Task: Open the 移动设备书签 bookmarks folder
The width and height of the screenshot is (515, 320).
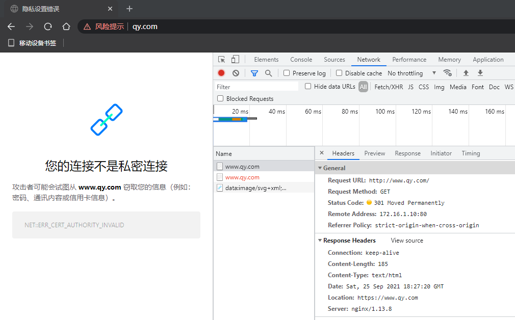Action: click(32, 43)
